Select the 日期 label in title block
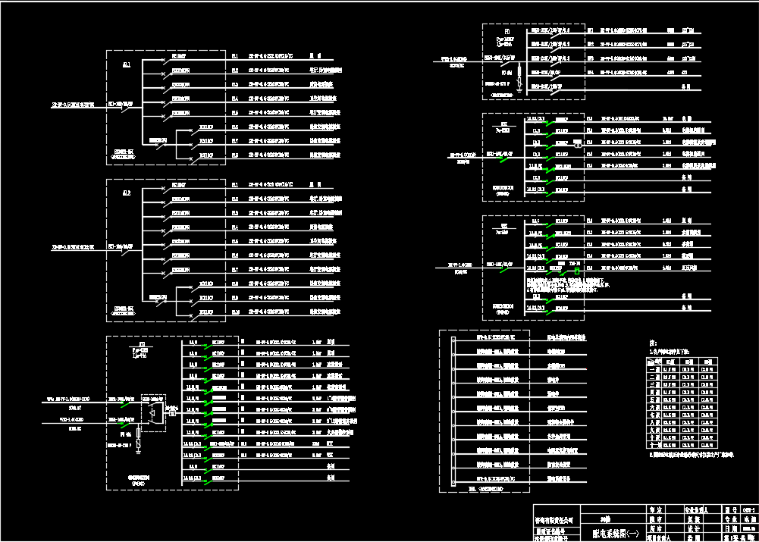The image size is (759, 542). (x=731, y=529)
